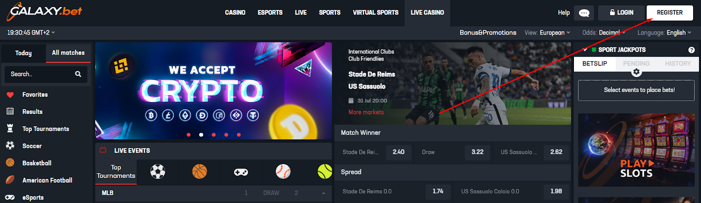The height and width of the screenshot is (203, 701).
Task: Open the live chat speech bubble icon
Action: click(x=584, y=13)
